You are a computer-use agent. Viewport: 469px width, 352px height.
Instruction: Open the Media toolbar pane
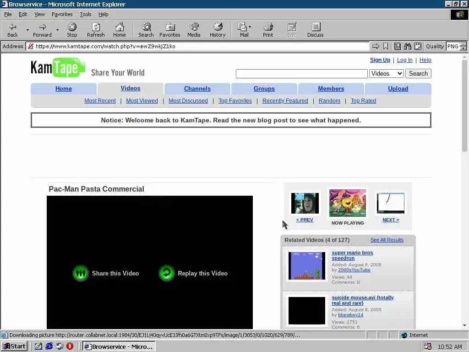click(x=194, y=30)
